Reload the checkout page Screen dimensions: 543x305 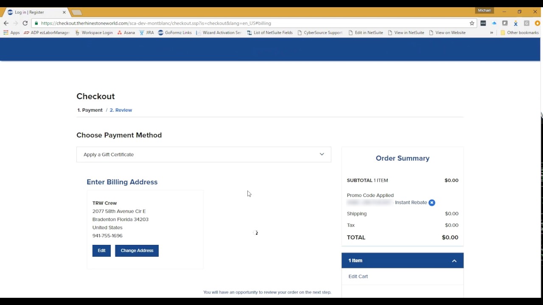point(25,23)
